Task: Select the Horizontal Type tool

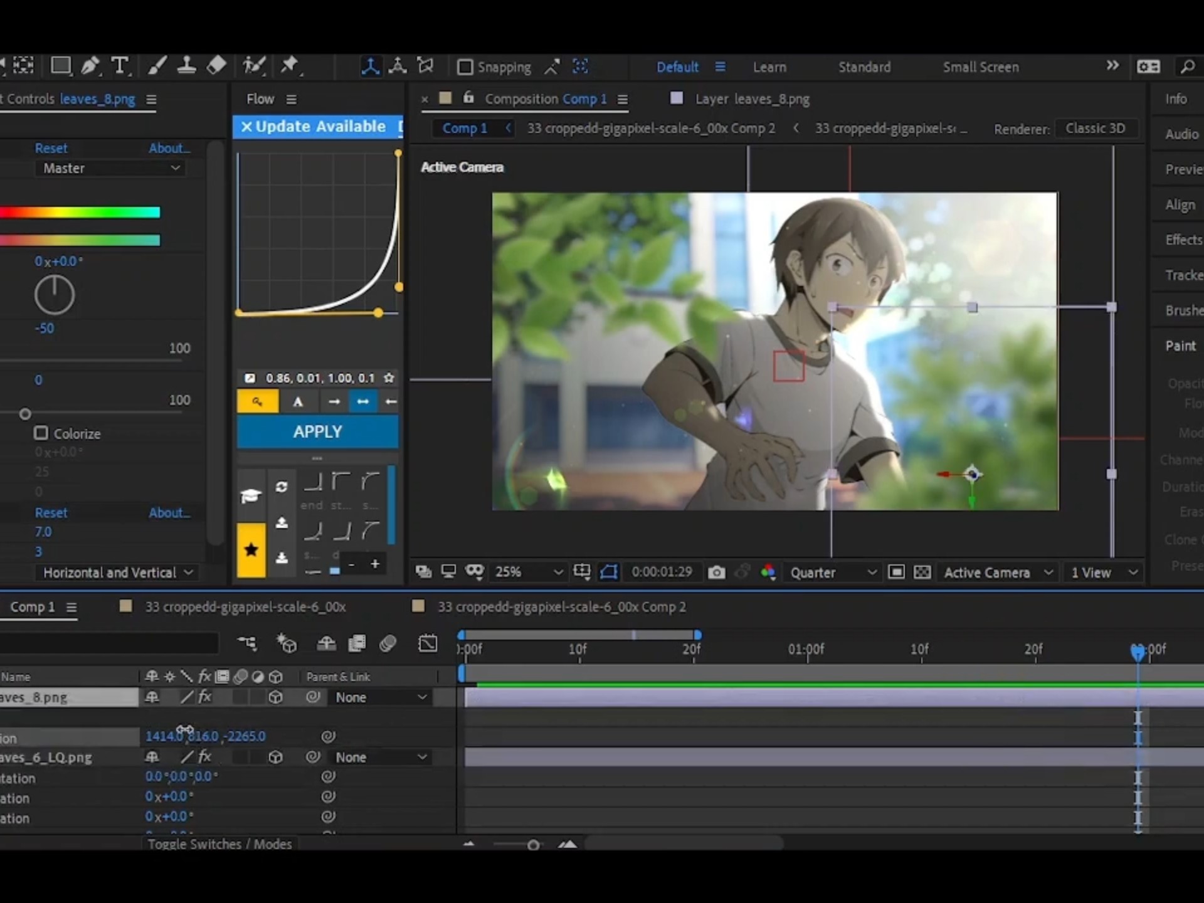Action: pyautogui.click(x=120, y=66)
